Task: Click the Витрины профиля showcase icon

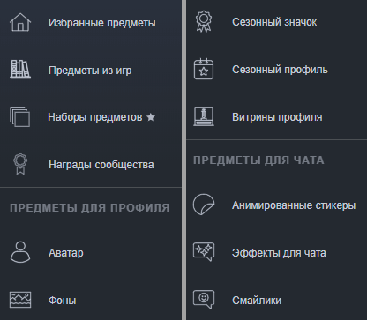Action: point(204,116)
